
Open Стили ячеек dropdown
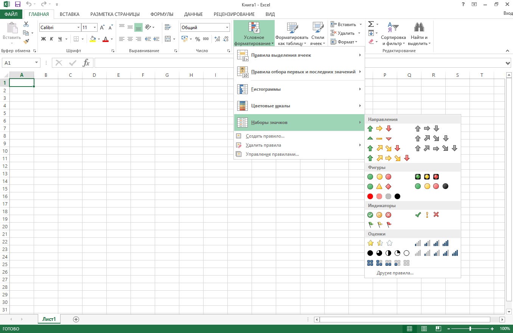pos(318,34)
